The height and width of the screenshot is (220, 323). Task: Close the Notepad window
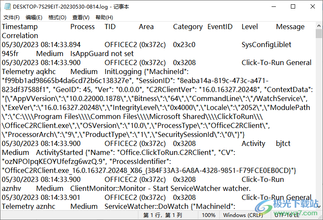pos(312,6)
